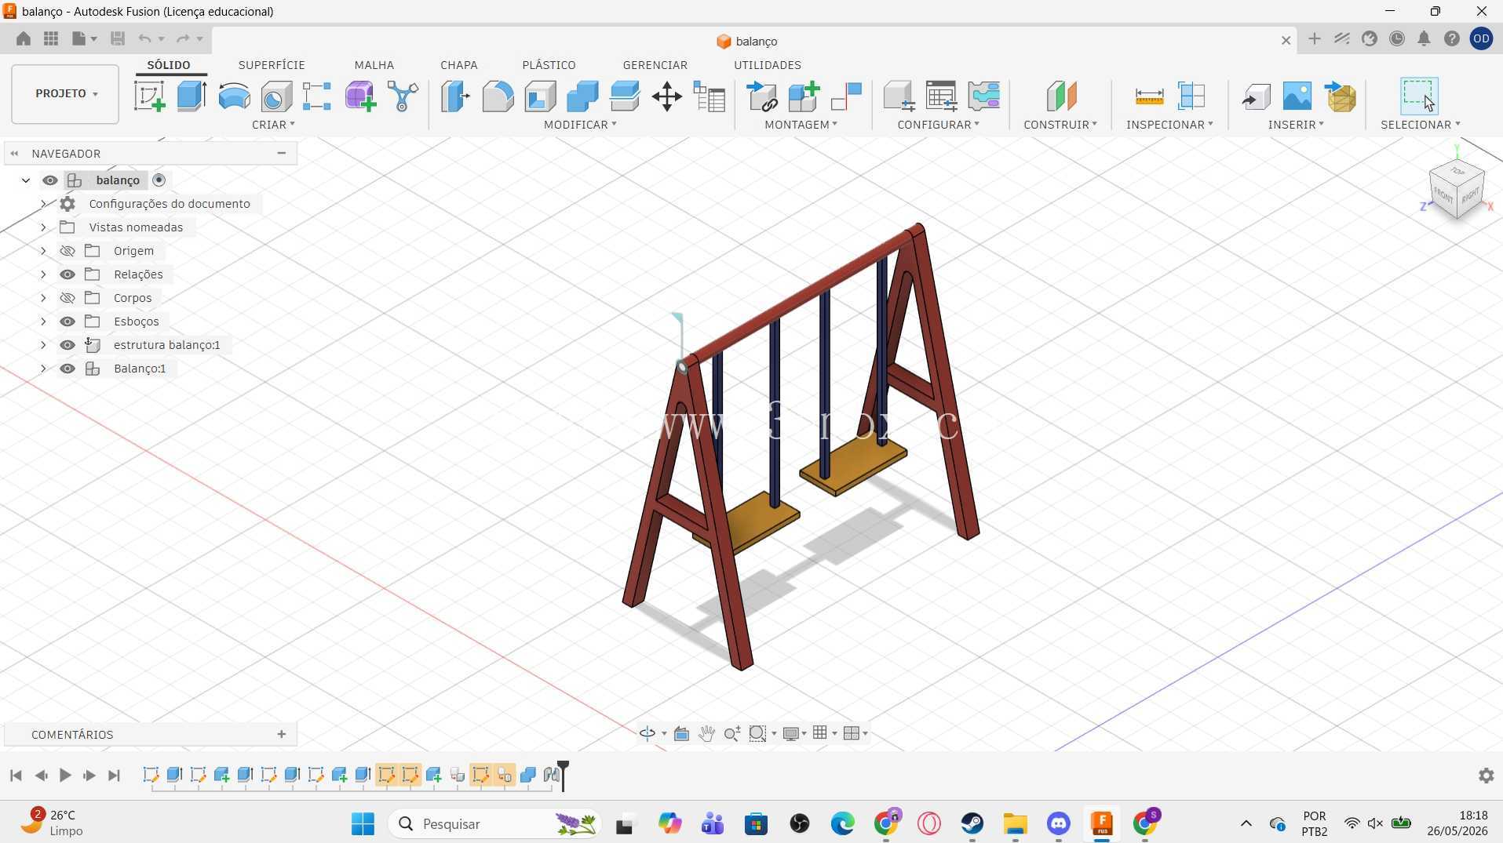Click the ViewCube to reorient the view
Screen dimensions: 1503x843
[x=1457, y=189]
